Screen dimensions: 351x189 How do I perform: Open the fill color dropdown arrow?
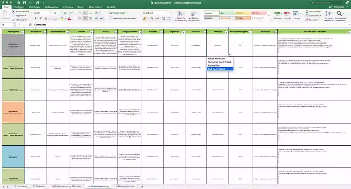pos(65,18)
